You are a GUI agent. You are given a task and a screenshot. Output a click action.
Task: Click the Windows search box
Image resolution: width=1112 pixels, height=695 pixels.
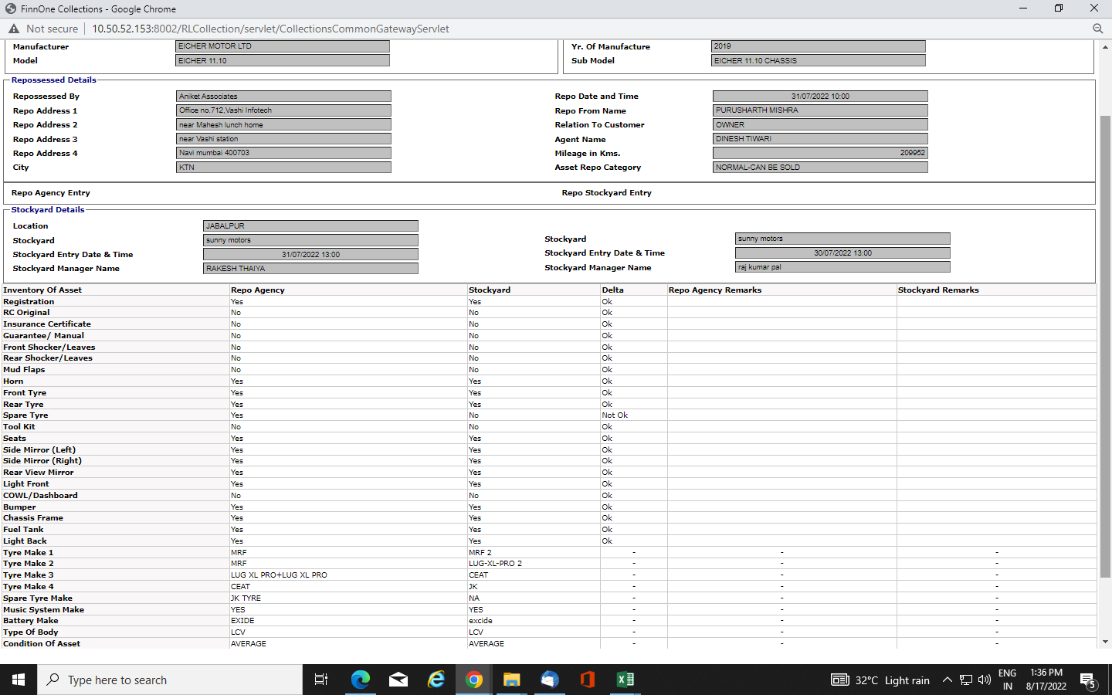170,680
